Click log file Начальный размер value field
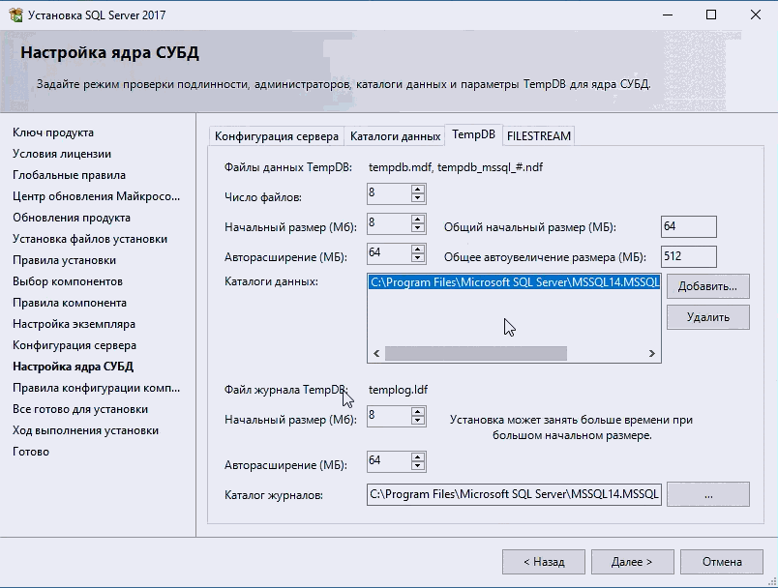 coord(390,416)
